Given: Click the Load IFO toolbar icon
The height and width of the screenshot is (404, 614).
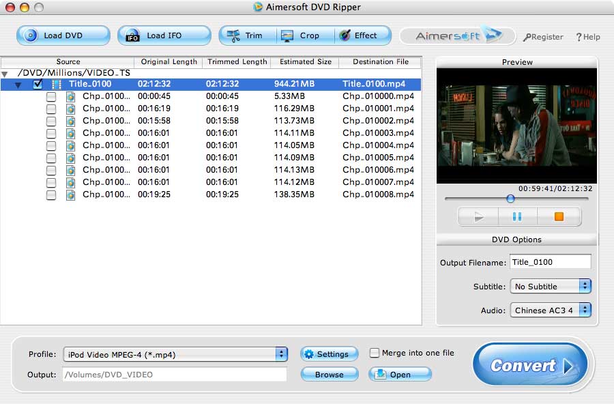Looking at the screenshot, I should tap(130, 35).
